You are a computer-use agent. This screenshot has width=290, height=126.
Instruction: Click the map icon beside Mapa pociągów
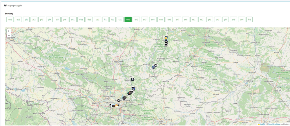(x=5, y=6)
